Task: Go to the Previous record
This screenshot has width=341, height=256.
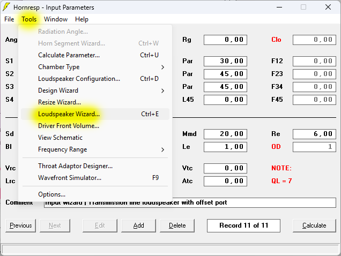Action: 21,225
